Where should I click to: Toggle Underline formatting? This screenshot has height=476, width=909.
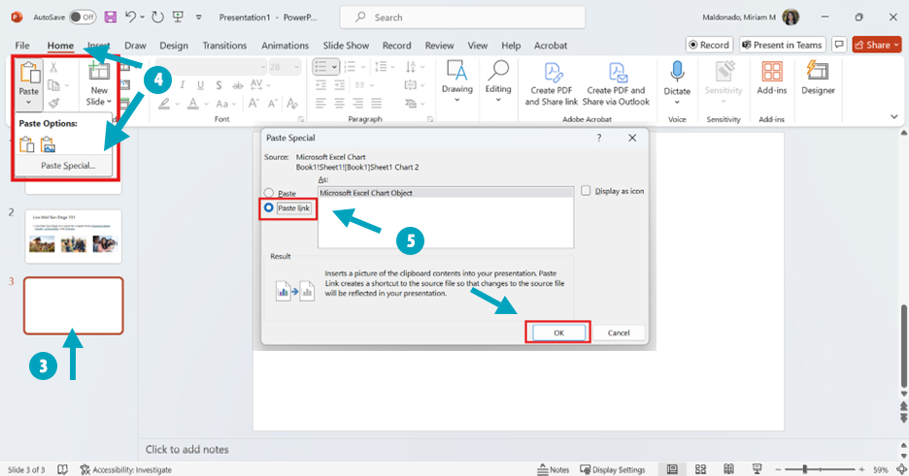(201, 85)
